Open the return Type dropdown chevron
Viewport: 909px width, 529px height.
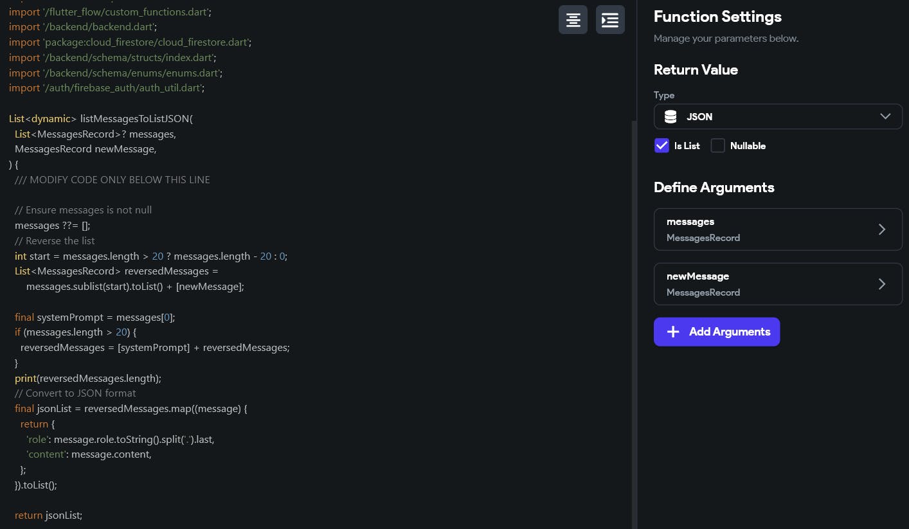(885, 116)
